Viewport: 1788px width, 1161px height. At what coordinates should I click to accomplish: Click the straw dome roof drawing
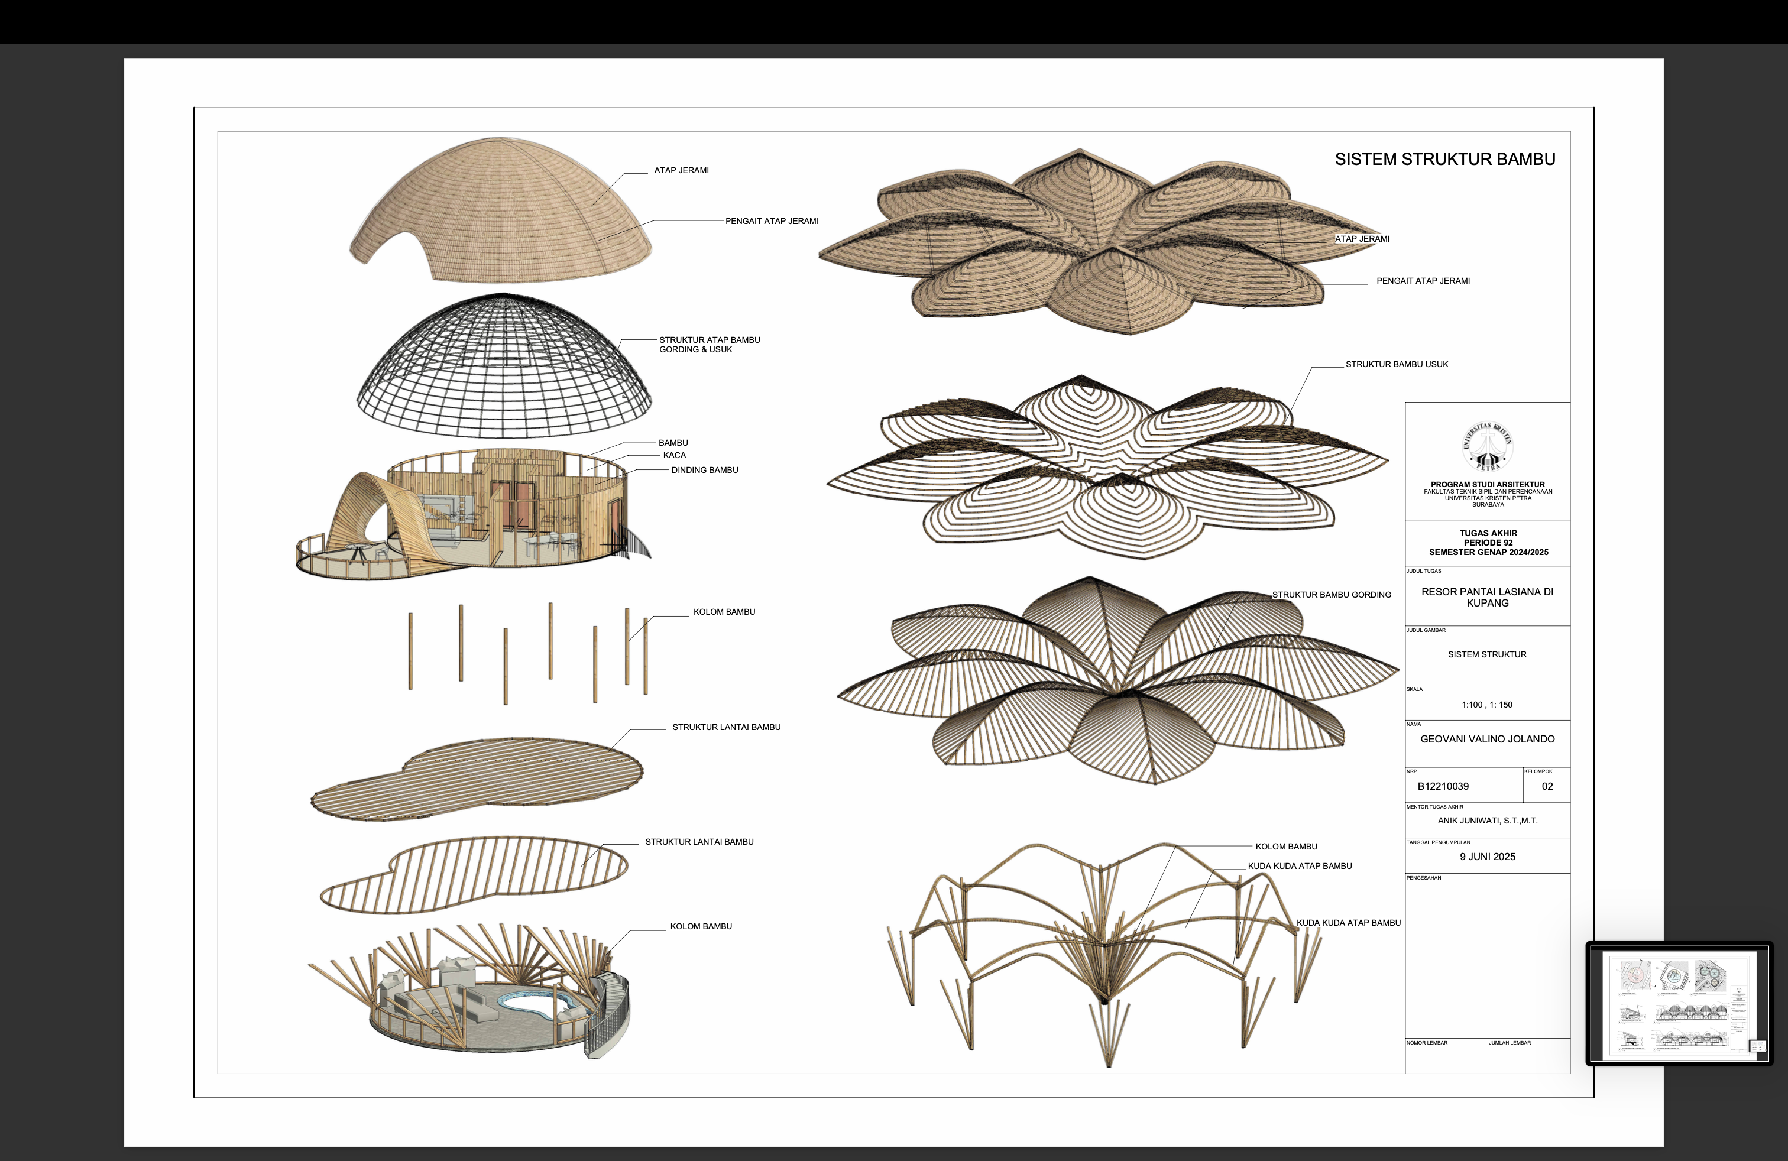[501, 212]
